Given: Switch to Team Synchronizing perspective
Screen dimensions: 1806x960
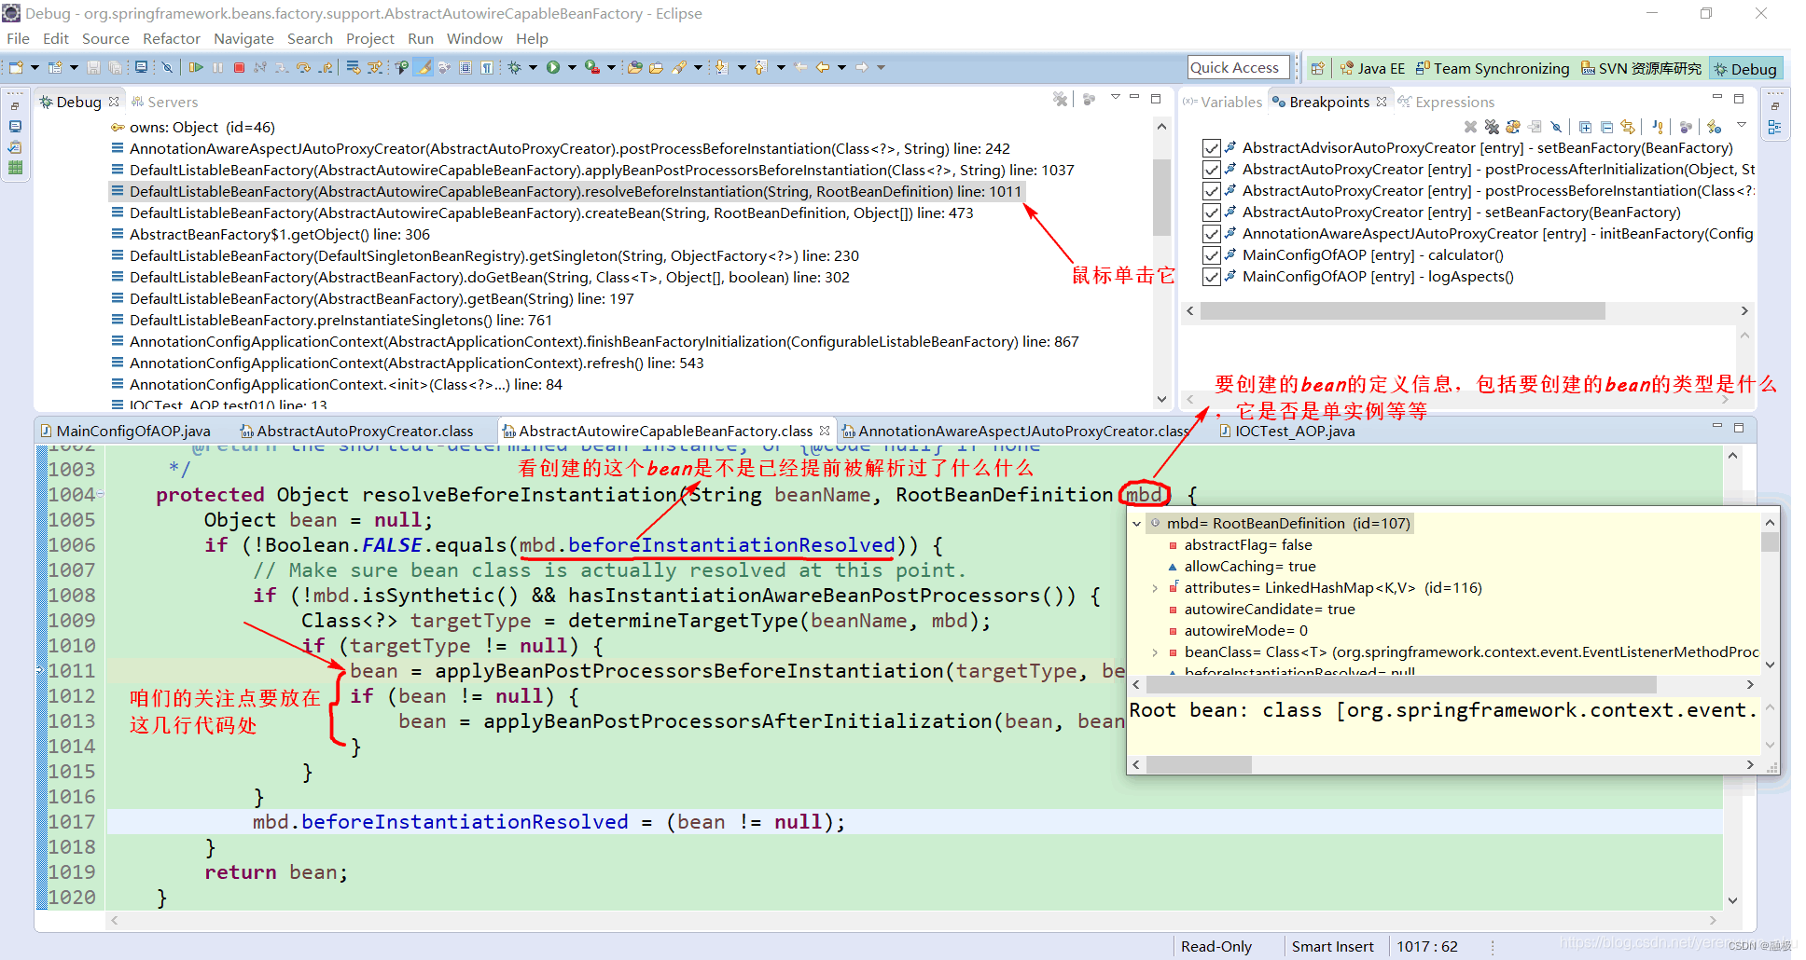Looking at the screenshot, I should (x=1493, y=68).
